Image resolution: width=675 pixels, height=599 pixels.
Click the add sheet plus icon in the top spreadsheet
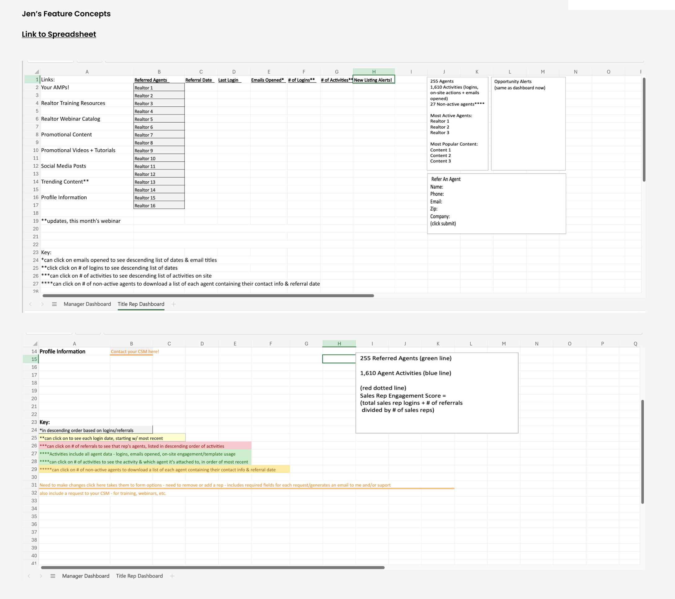(x=174, y=304)
